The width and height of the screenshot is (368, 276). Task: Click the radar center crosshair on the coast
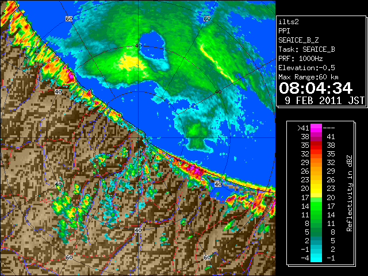click(x=139, y=138)
